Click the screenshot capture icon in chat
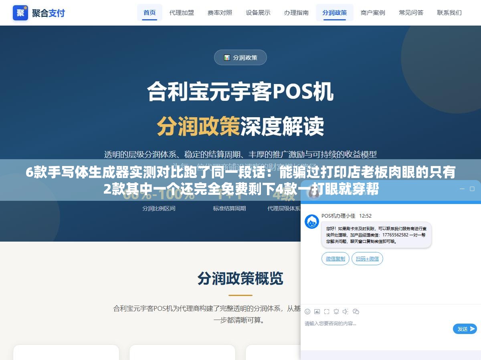The width and height of the screenshot is (481, 360). click(327, 312)
